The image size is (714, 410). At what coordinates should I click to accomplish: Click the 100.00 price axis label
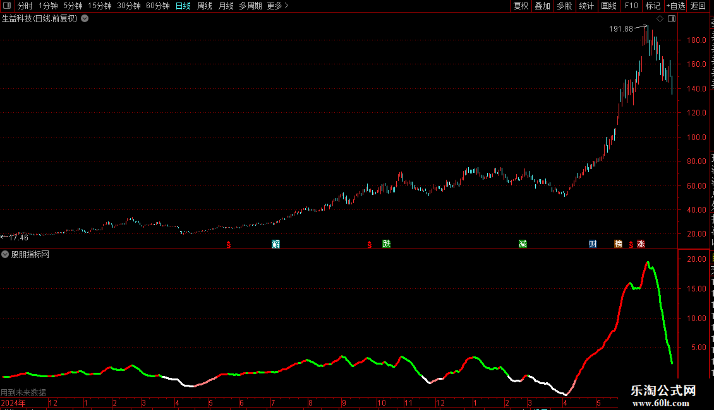[696, 138]
